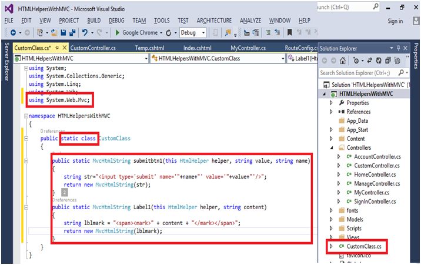Close the CustomClass.cs tab
The height and width of the screenshot is (265, 421).
[65, 48]
